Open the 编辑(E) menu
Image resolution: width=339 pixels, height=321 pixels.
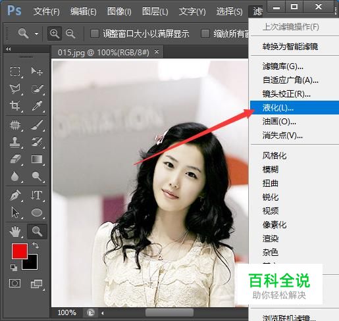(x=84, y=11)
